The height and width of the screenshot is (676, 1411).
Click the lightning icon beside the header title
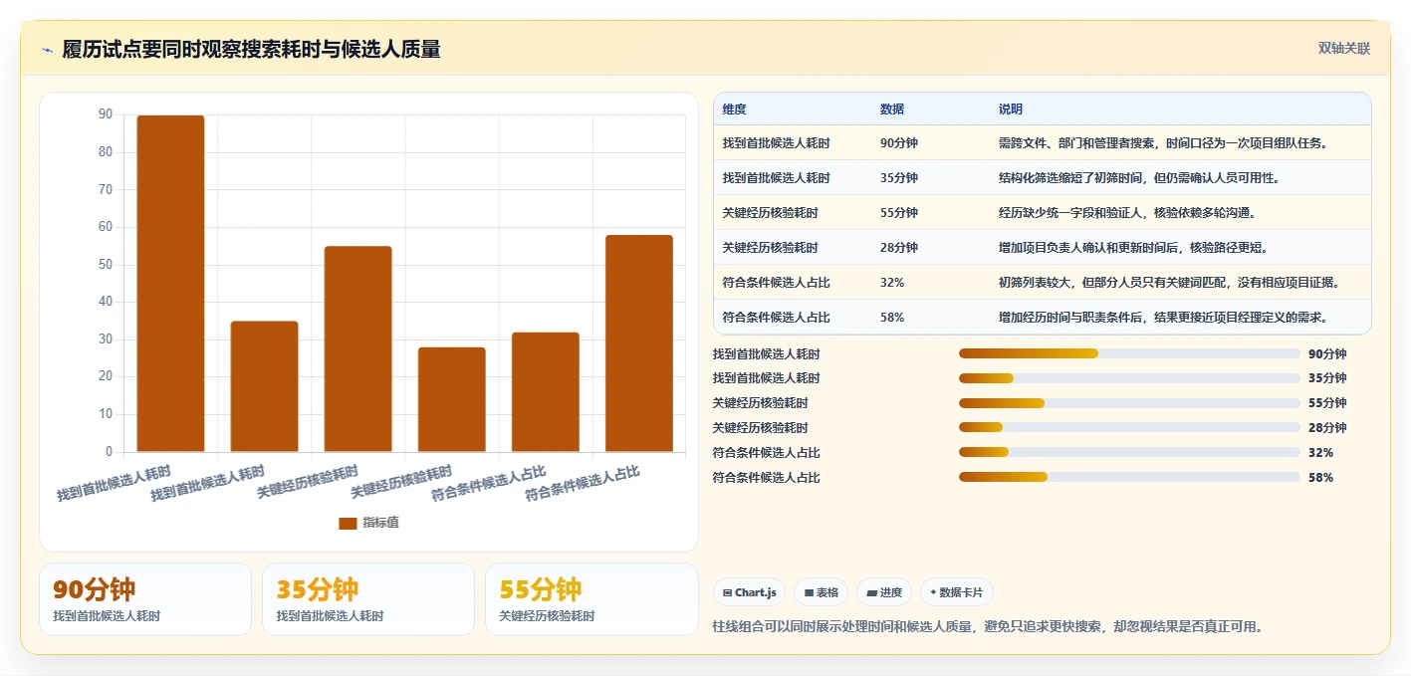coord(47,50)
